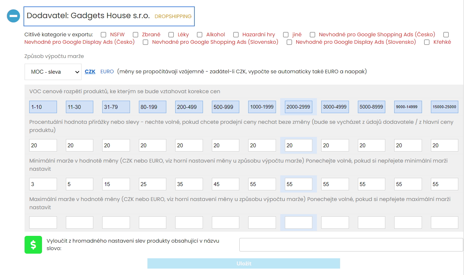Edit minimum margin field showing 25

[152, 184]
